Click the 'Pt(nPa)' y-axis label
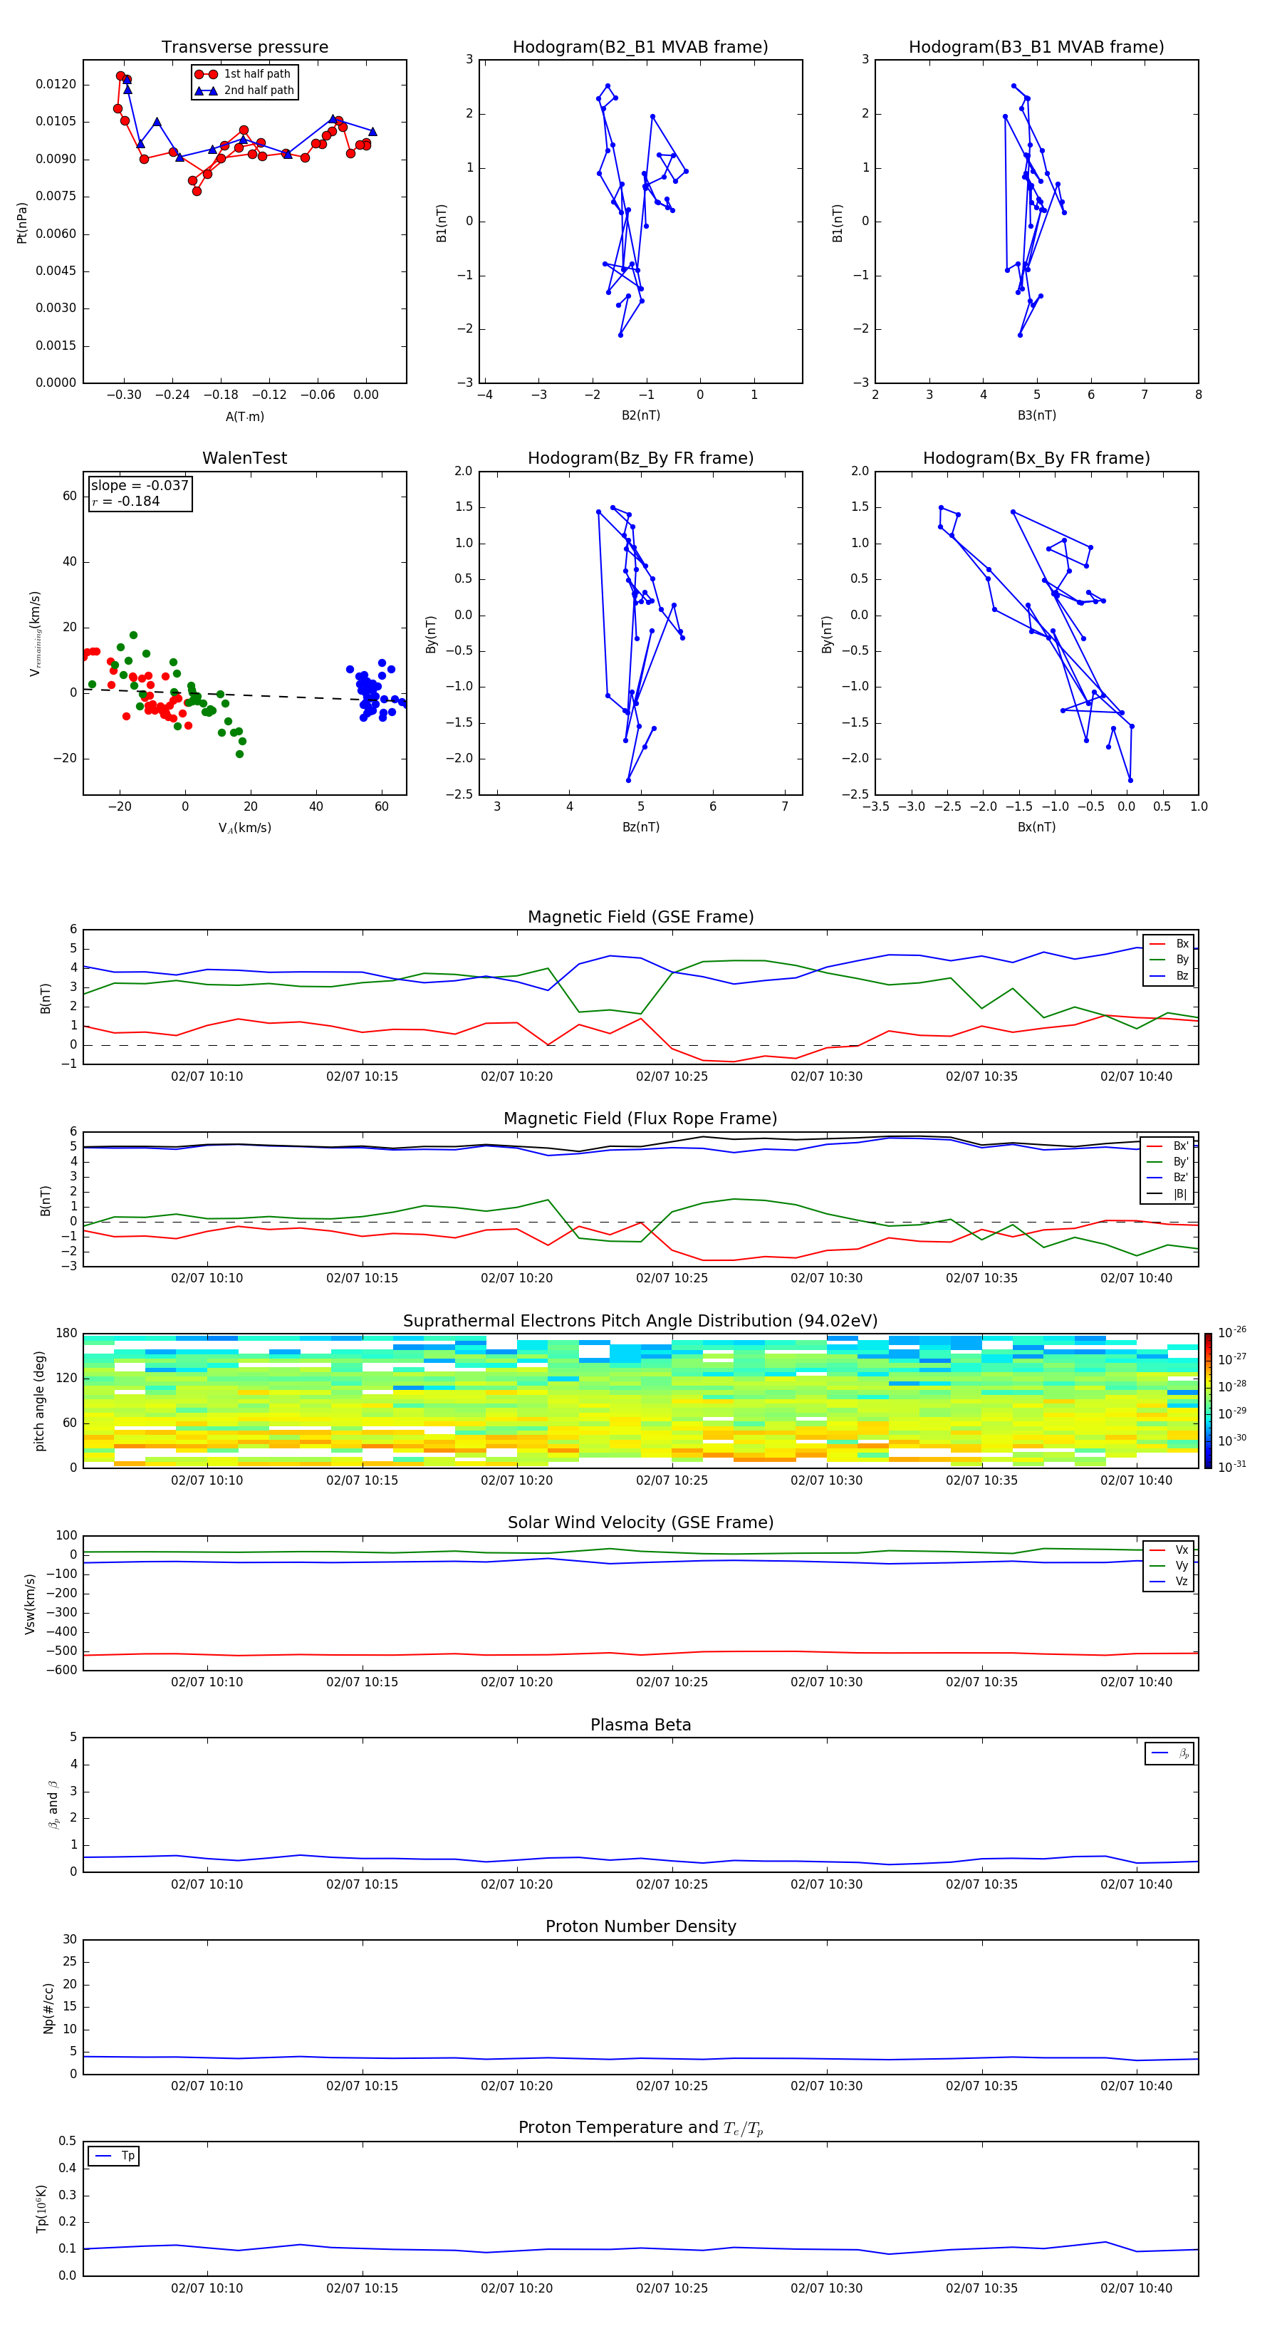This screenshot has width=1282, height=2351. point(22,223)
